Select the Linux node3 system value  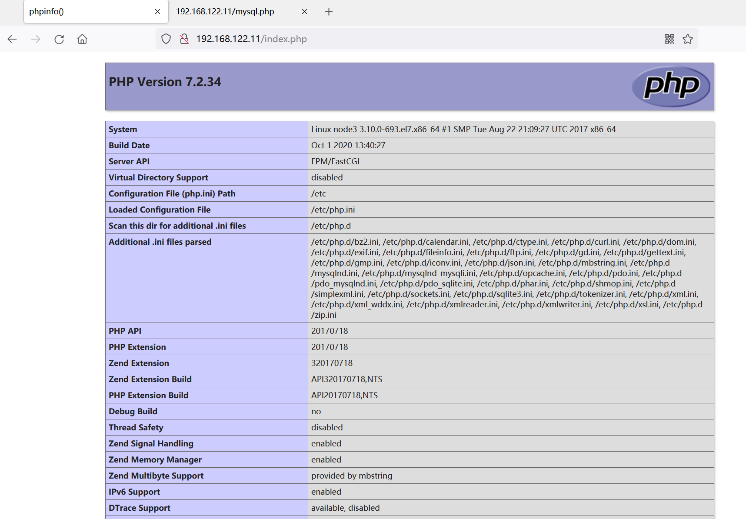pyautogui.click(x=463, y=129)
